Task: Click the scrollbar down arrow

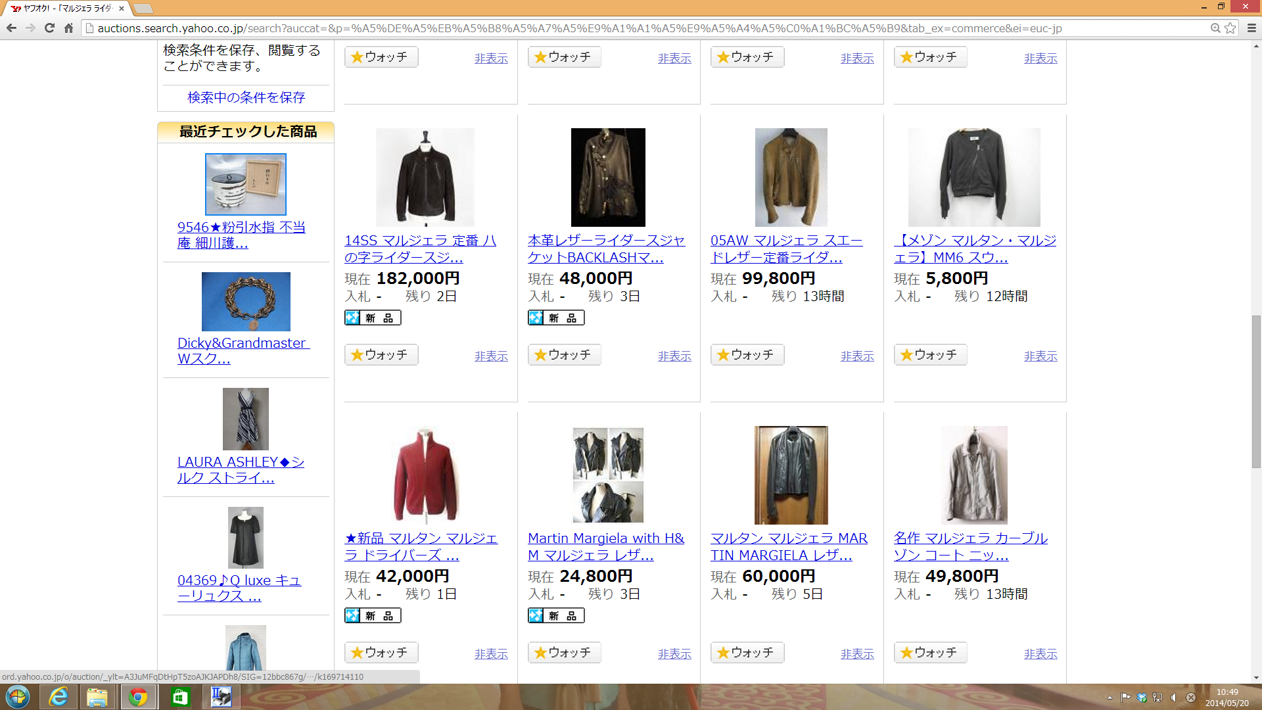Action: 1256,678
